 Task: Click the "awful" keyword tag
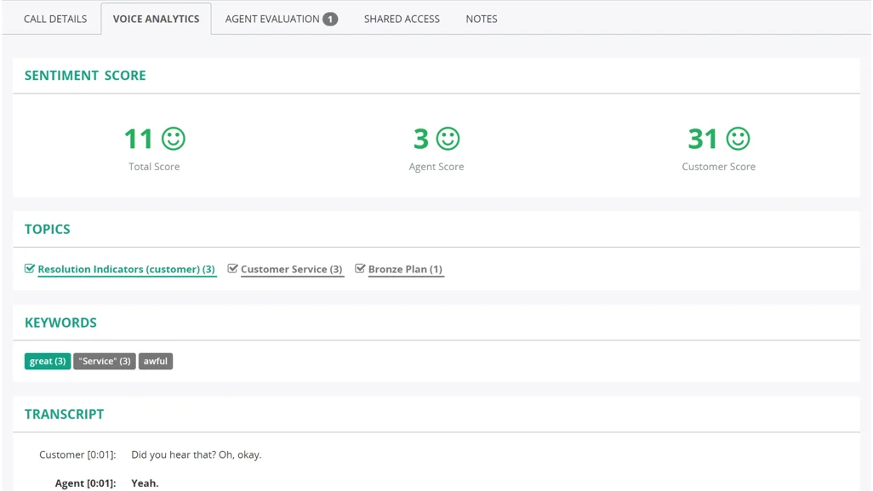(x=156, y=361)
